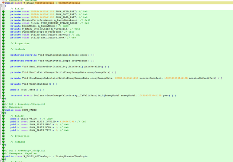Click the SNOW_PARTS BODY = 1 line
The image size is (233, 162).
click(39, 127)
